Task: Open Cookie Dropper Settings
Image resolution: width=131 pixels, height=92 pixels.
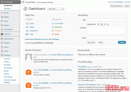Action: (x=10, y=81)
